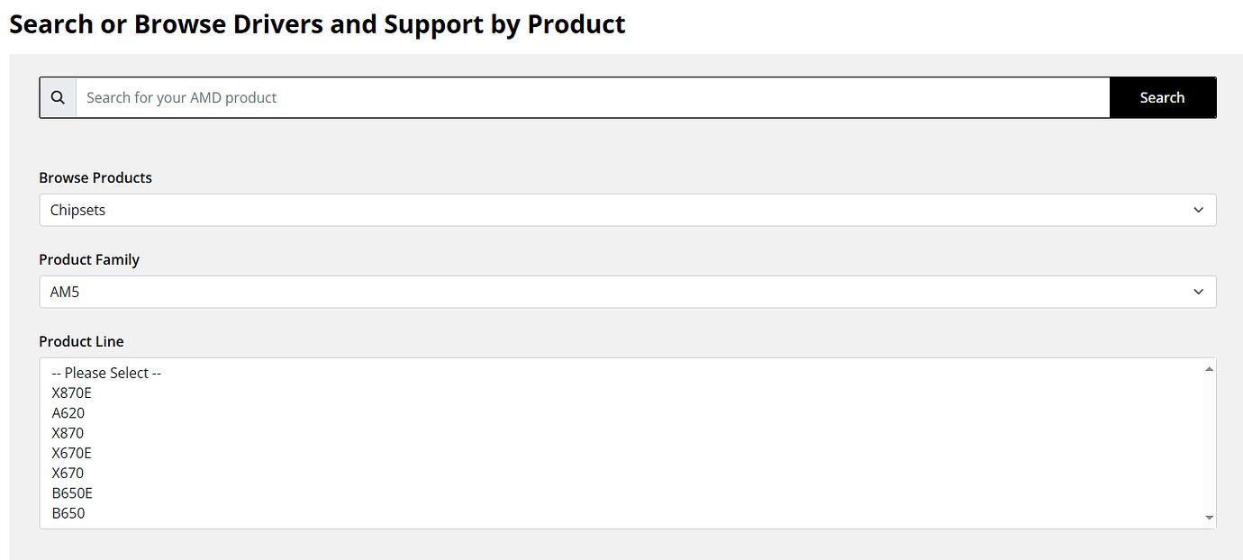Screen dimensions: 1243x560
Task: Click the Product Line label
Action: (81, 341)
